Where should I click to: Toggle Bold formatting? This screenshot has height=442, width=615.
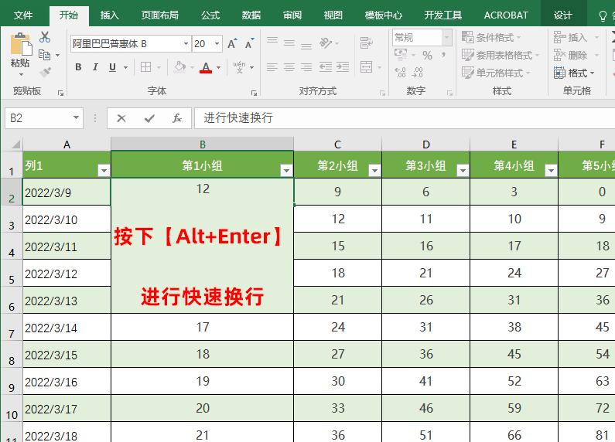point(78,68)
